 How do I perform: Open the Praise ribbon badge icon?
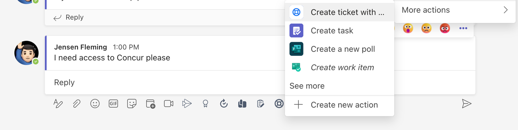pyautogui.click(x=205, y=103)
